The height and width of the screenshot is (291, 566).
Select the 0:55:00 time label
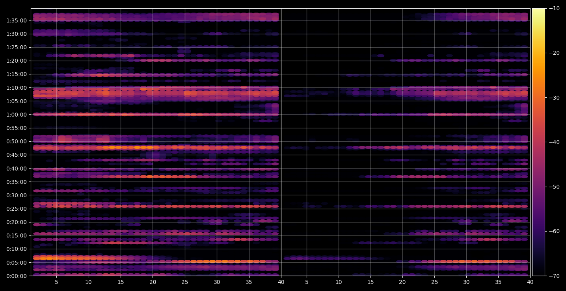[x=17, y=128]
